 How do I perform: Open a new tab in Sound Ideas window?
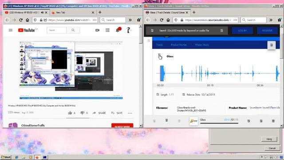pyautogui.click(x=194, y=12)
